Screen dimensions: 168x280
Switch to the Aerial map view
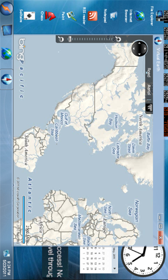click(x=149, y=90)
